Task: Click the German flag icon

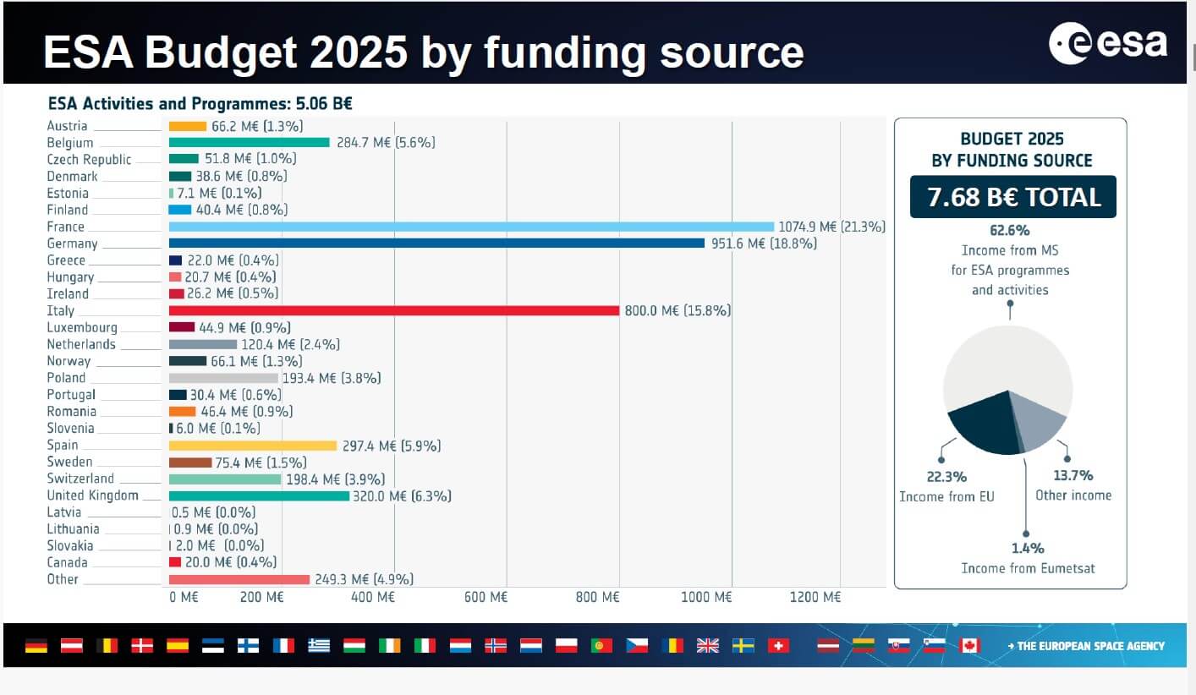Action: coord(36,646)
